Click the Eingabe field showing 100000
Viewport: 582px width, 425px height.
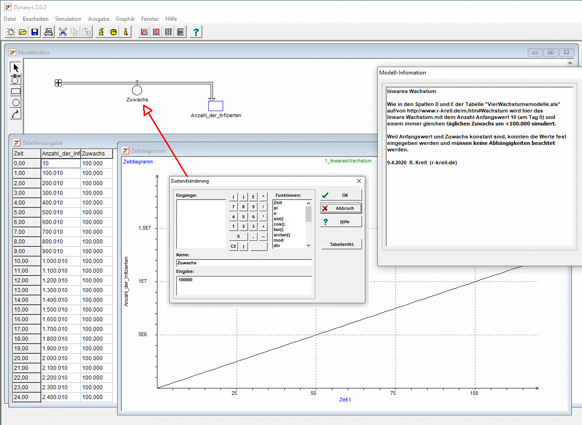point(244,285)
